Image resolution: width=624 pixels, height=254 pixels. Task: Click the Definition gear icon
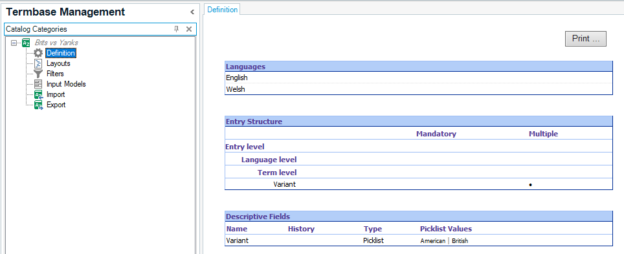point(38,53)
